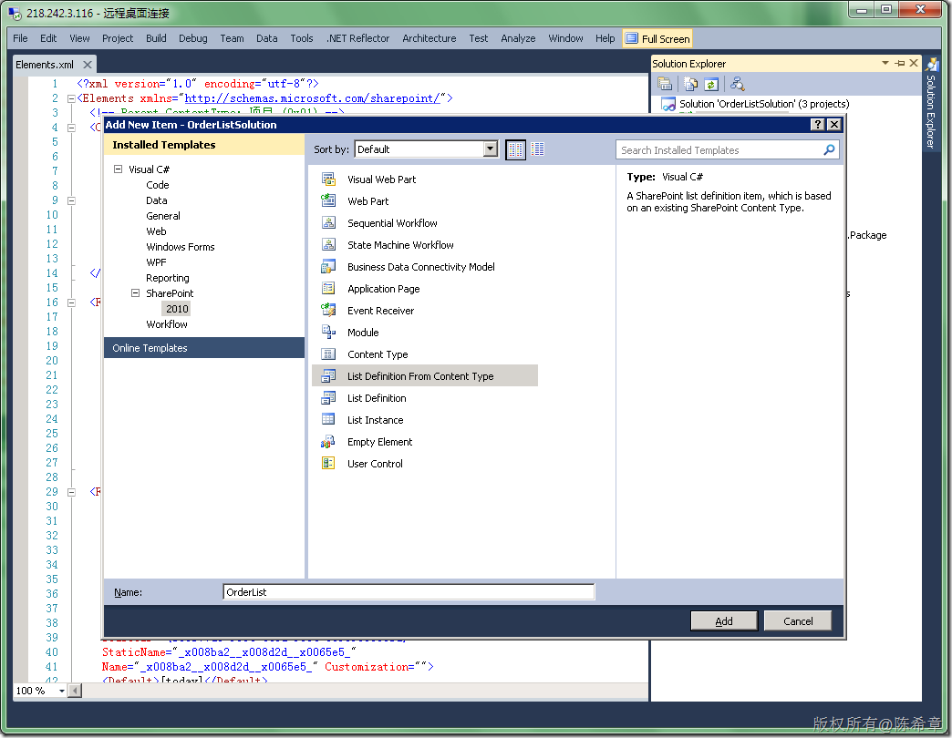Toggle Solution Explorer auto-hide pin

click(900, 63)
